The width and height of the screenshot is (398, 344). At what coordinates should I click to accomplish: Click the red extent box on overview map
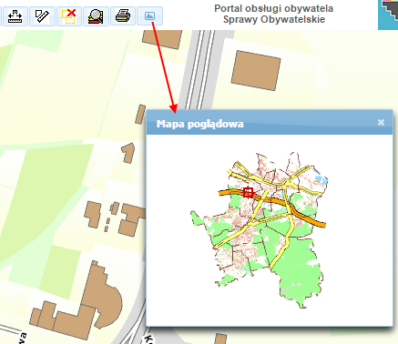pos(248,192)
